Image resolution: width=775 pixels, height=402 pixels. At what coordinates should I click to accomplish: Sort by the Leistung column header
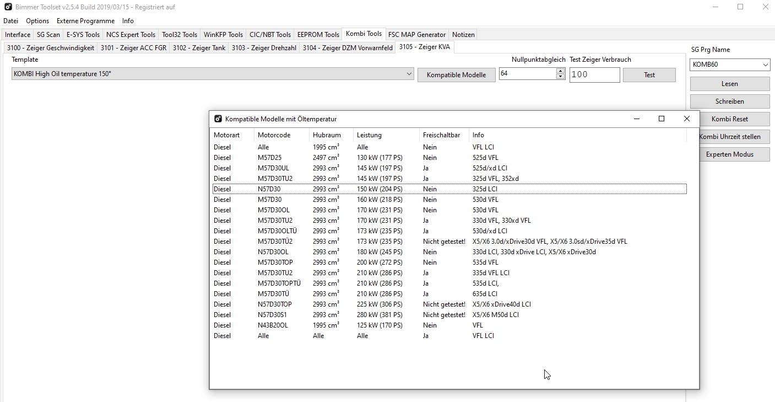click(387, 135)
